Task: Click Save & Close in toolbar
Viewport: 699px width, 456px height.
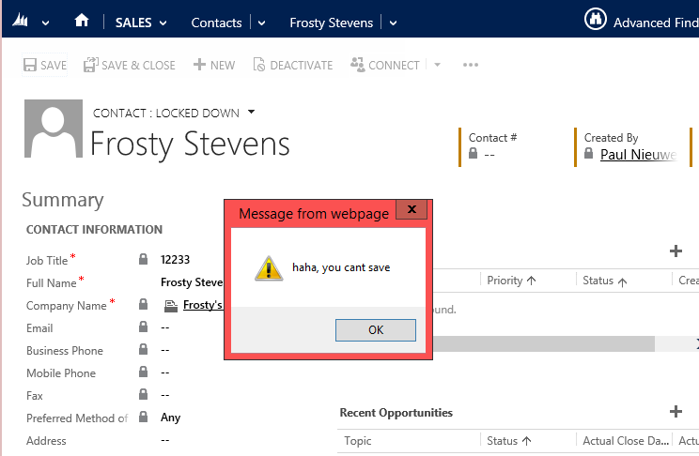Action: tap(129, 65)
